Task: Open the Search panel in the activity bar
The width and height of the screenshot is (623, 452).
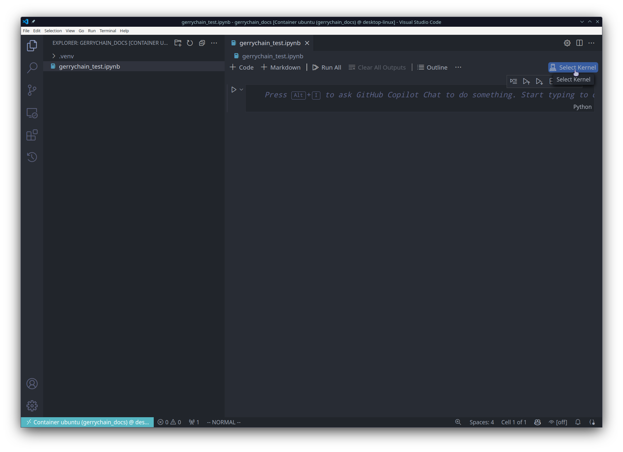Action: click(32, 68)
